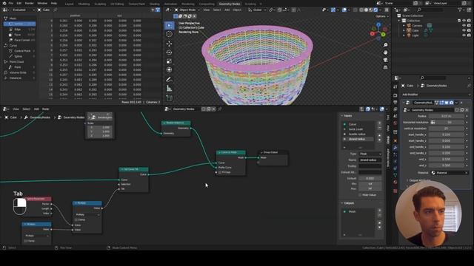
Task: Open the Add menu in node editor
Action: coord(36,109)
